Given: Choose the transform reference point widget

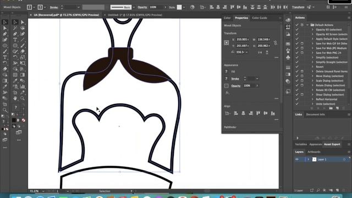Looking at the screenshot, I should pyautogui.click(x=227, y=42).
